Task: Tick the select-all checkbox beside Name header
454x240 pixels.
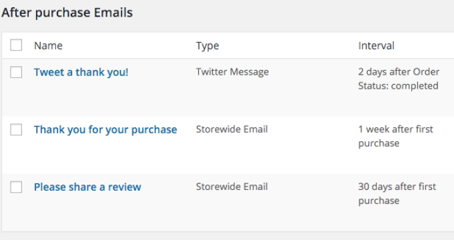Action: 16,45
